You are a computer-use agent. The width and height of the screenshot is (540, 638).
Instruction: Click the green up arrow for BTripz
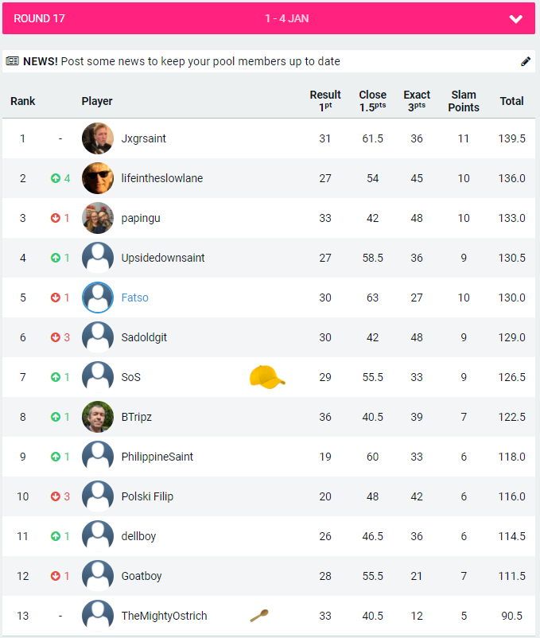(56, 417)
